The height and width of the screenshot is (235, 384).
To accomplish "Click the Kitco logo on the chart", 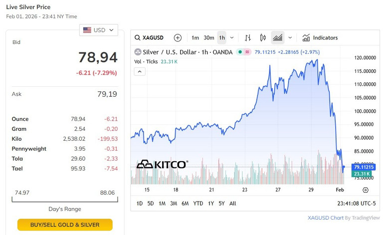I will pos(162,164).
